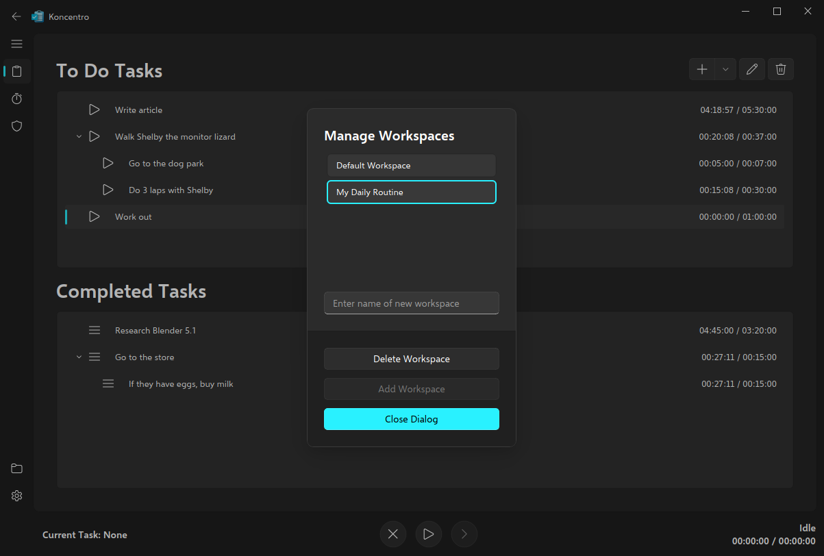Screen dimensions: 824x556
Task: Collapse the Walk Shelby the monitor lizard task
Action: pos(79,137)
